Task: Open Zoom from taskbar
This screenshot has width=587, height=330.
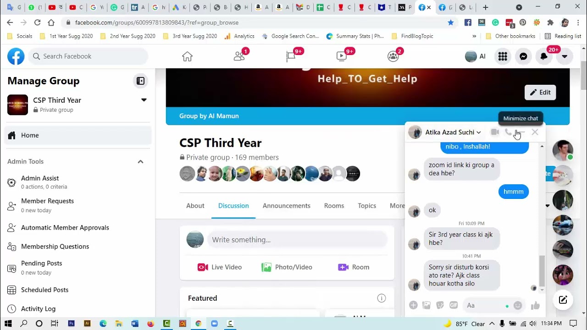Action: 214,324
